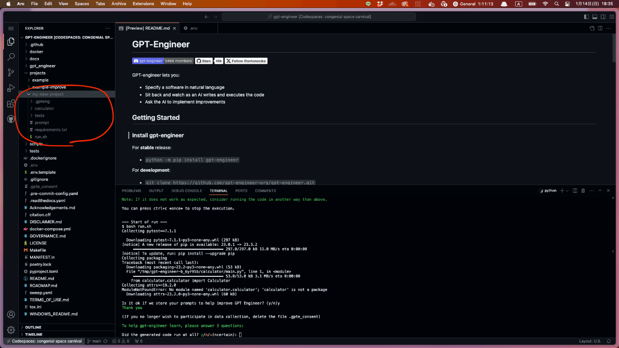Viewport: 619px width, 348px height.
Task: Open the terminal launch profile dropdown
Action: tap(567, 191)
